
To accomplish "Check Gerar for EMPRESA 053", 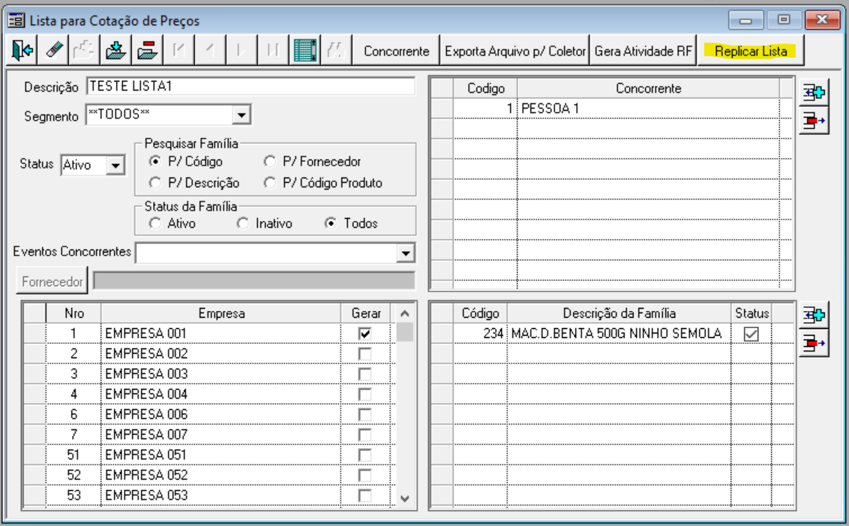I will click(365, 495).
